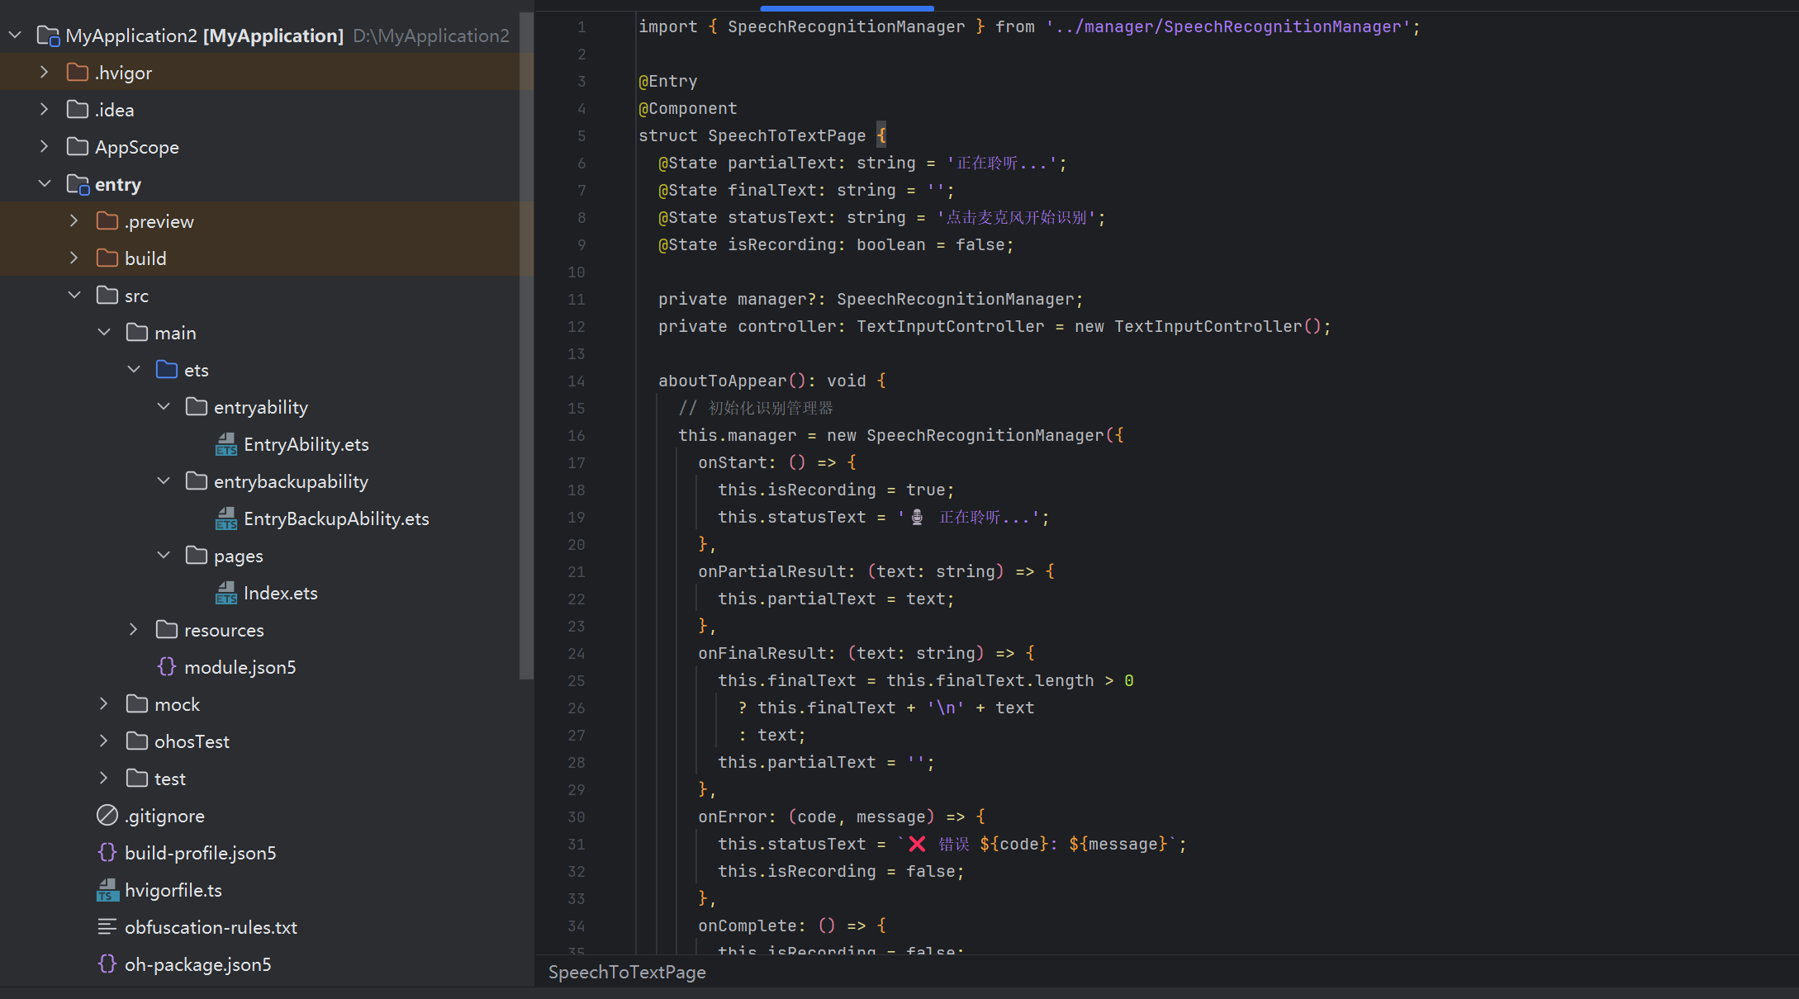Click the EntryAbility.ets file icon
Screen dimensions: 1799x999
click(x=226, y=444)
